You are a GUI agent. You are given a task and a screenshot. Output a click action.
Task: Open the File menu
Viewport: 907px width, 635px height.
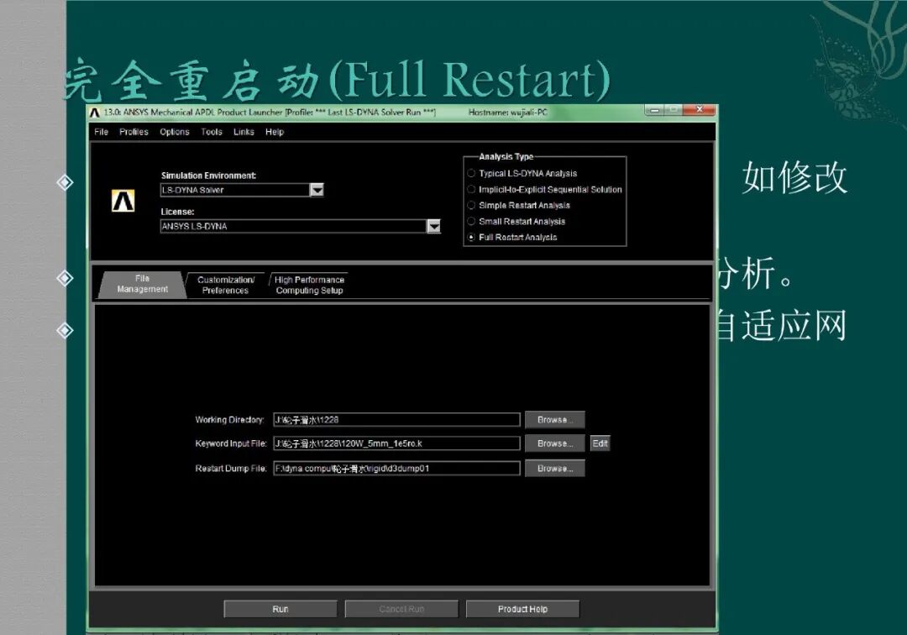102,132
